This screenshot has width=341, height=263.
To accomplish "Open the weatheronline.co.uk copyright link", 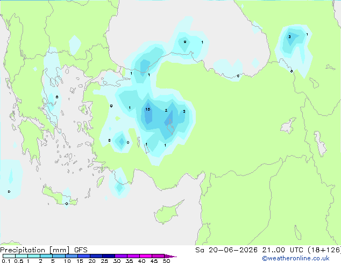I will pyautogui.click(x=296, y=258).
